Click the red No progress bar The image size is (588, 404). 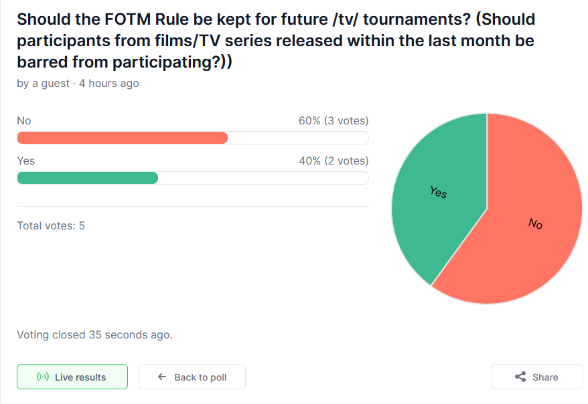[122, 138]
